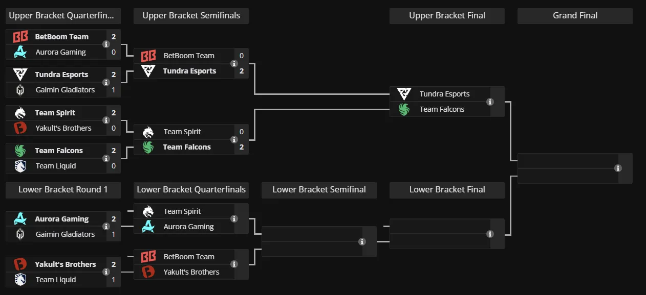Click Team Falcons logo in Upper Bracket Final
This screenshot has width=646, height=295.
[x=404, y=109]
